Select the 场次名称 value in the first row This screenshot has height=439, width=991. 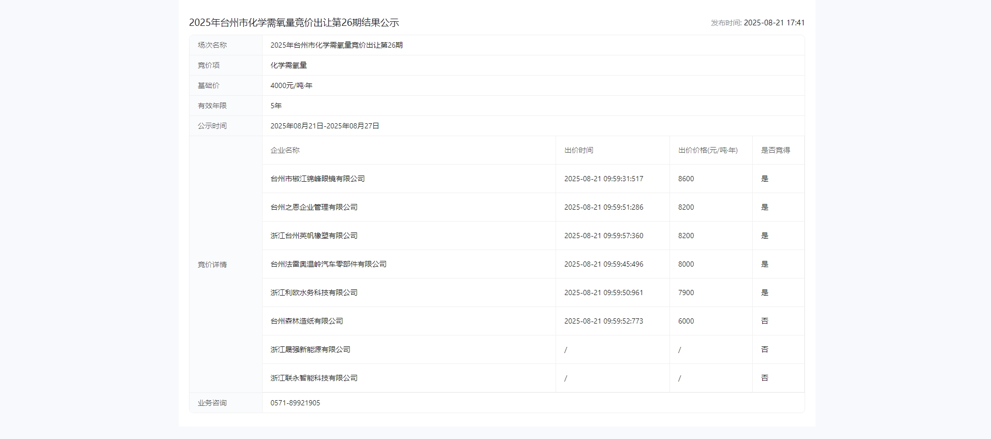tap(337, 45)
